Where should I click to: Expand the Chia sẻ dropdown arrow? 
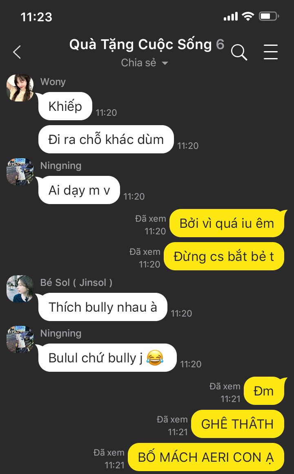165,63
